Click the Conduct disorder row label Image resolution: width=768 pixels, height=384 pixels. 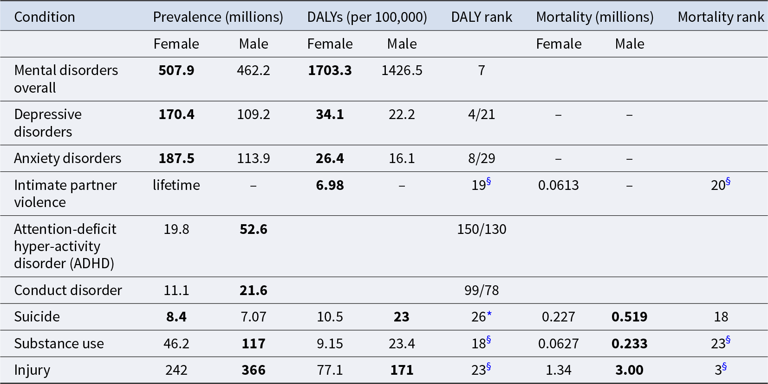[68, 290]
